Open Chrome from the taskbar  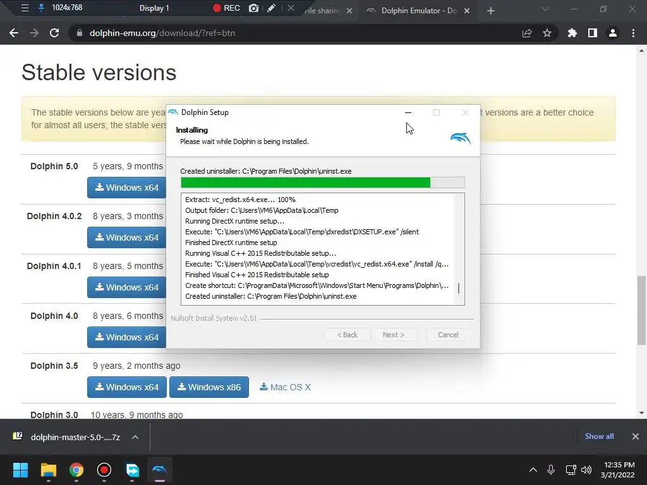(76, 470)
